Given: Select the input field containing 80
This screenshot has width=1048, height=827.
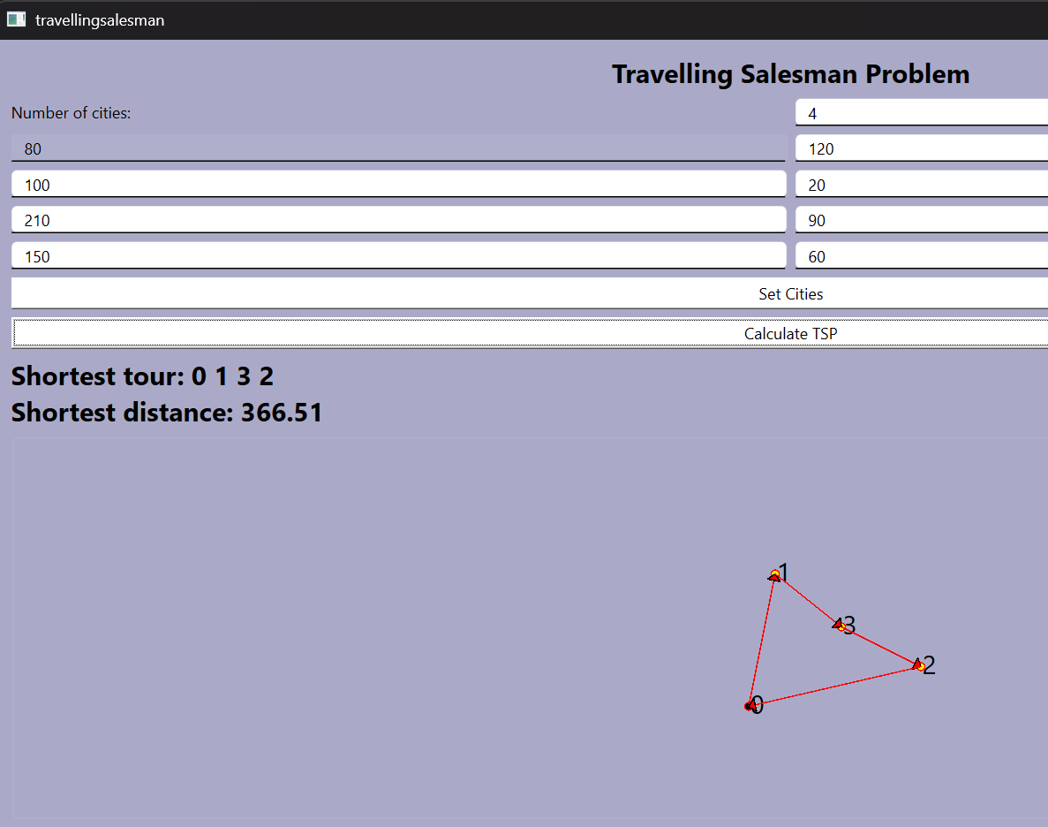Looking at the screenshot, I should [x=398, y=148].
